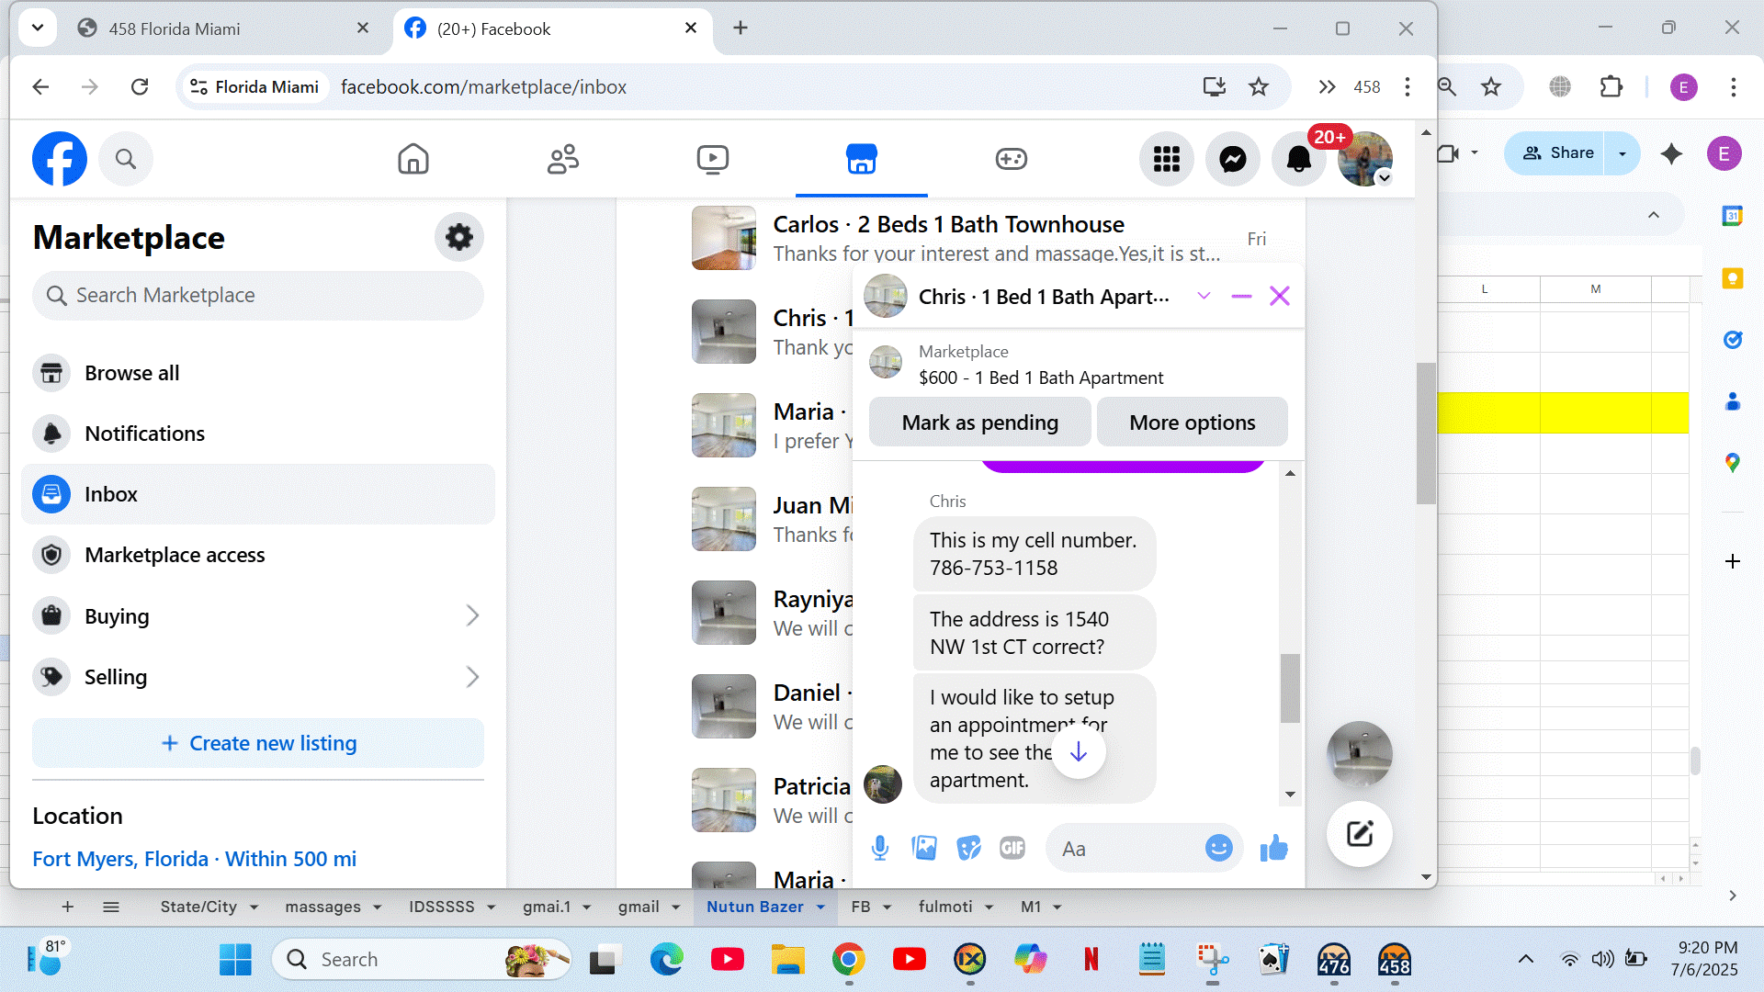Viewport: 1764px width, 992px height.
Task: Open the emoji picker in message box
Action: tap(1218, 848)
